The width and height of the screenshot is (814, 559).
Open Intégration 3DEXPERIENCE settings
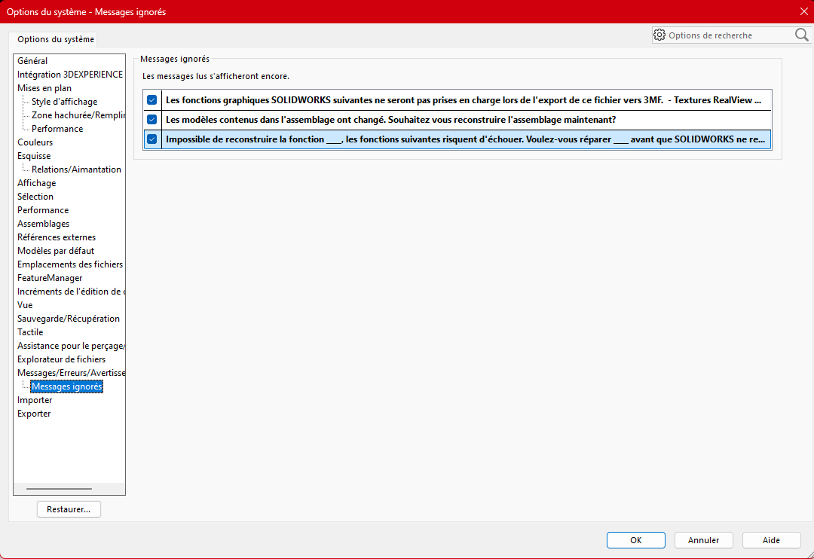(70, 75)
